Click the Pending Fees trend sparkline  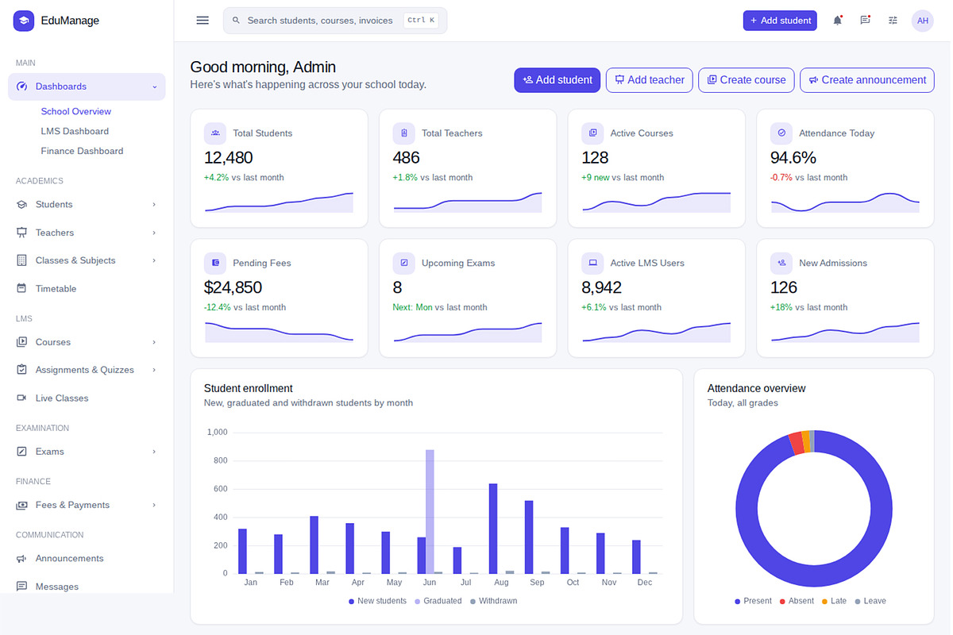point(279,332)
